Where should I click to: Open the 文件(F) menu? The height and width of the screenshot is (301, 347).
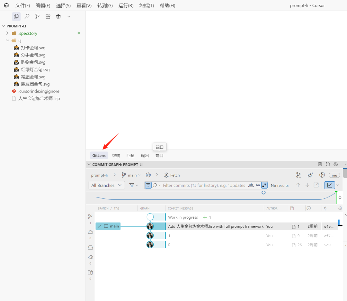22,5
